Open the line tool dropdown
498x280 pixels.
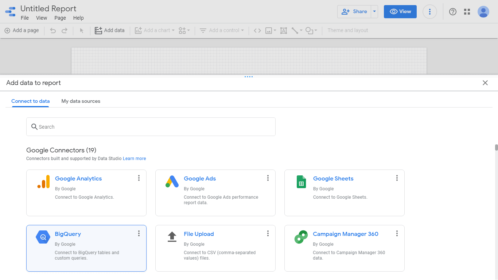click(x=297, y=31)
